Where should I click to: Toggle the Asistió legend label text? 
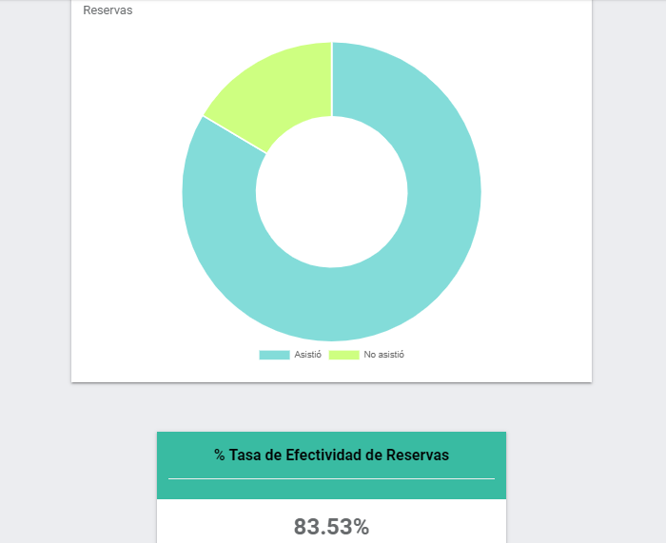(308, 355)
